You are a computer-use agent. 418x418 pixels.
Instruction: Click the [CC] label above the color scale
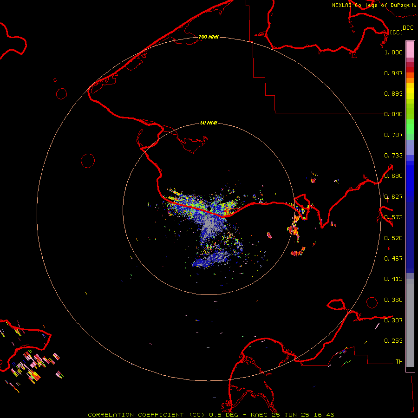pos(396,32)
